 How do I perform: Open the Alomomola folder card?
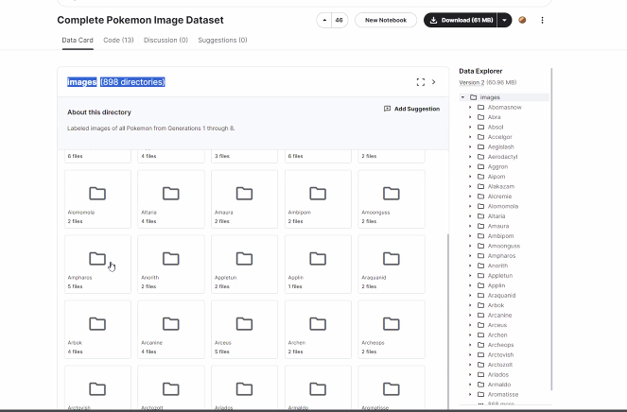click(x=97, y=199)
